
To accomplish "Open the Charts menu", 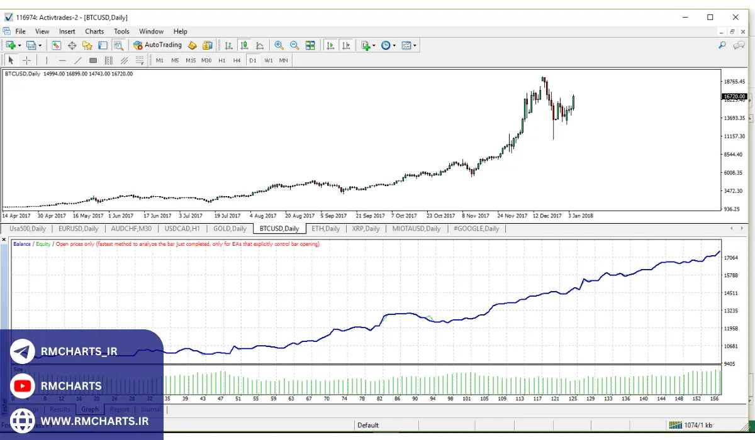I will (94, 31).
